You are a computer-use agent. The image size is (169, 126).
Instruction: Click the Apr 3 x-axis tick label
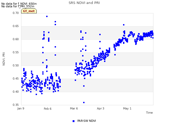coord(100,108)
